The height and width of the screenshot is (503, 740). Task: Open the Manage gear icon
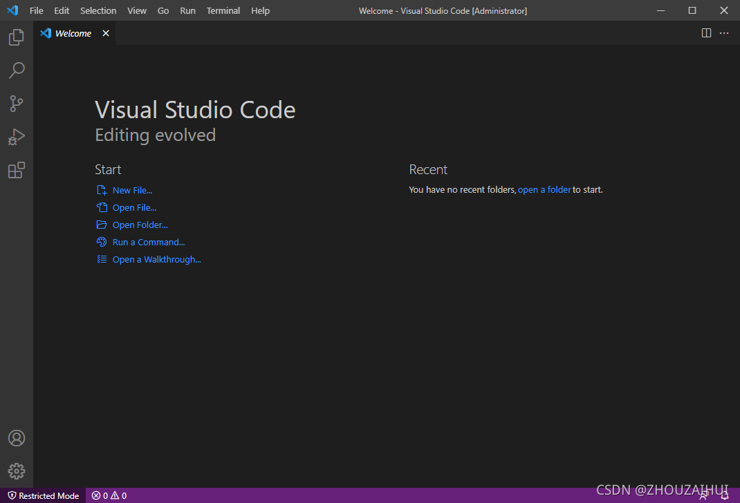(17, 471)
